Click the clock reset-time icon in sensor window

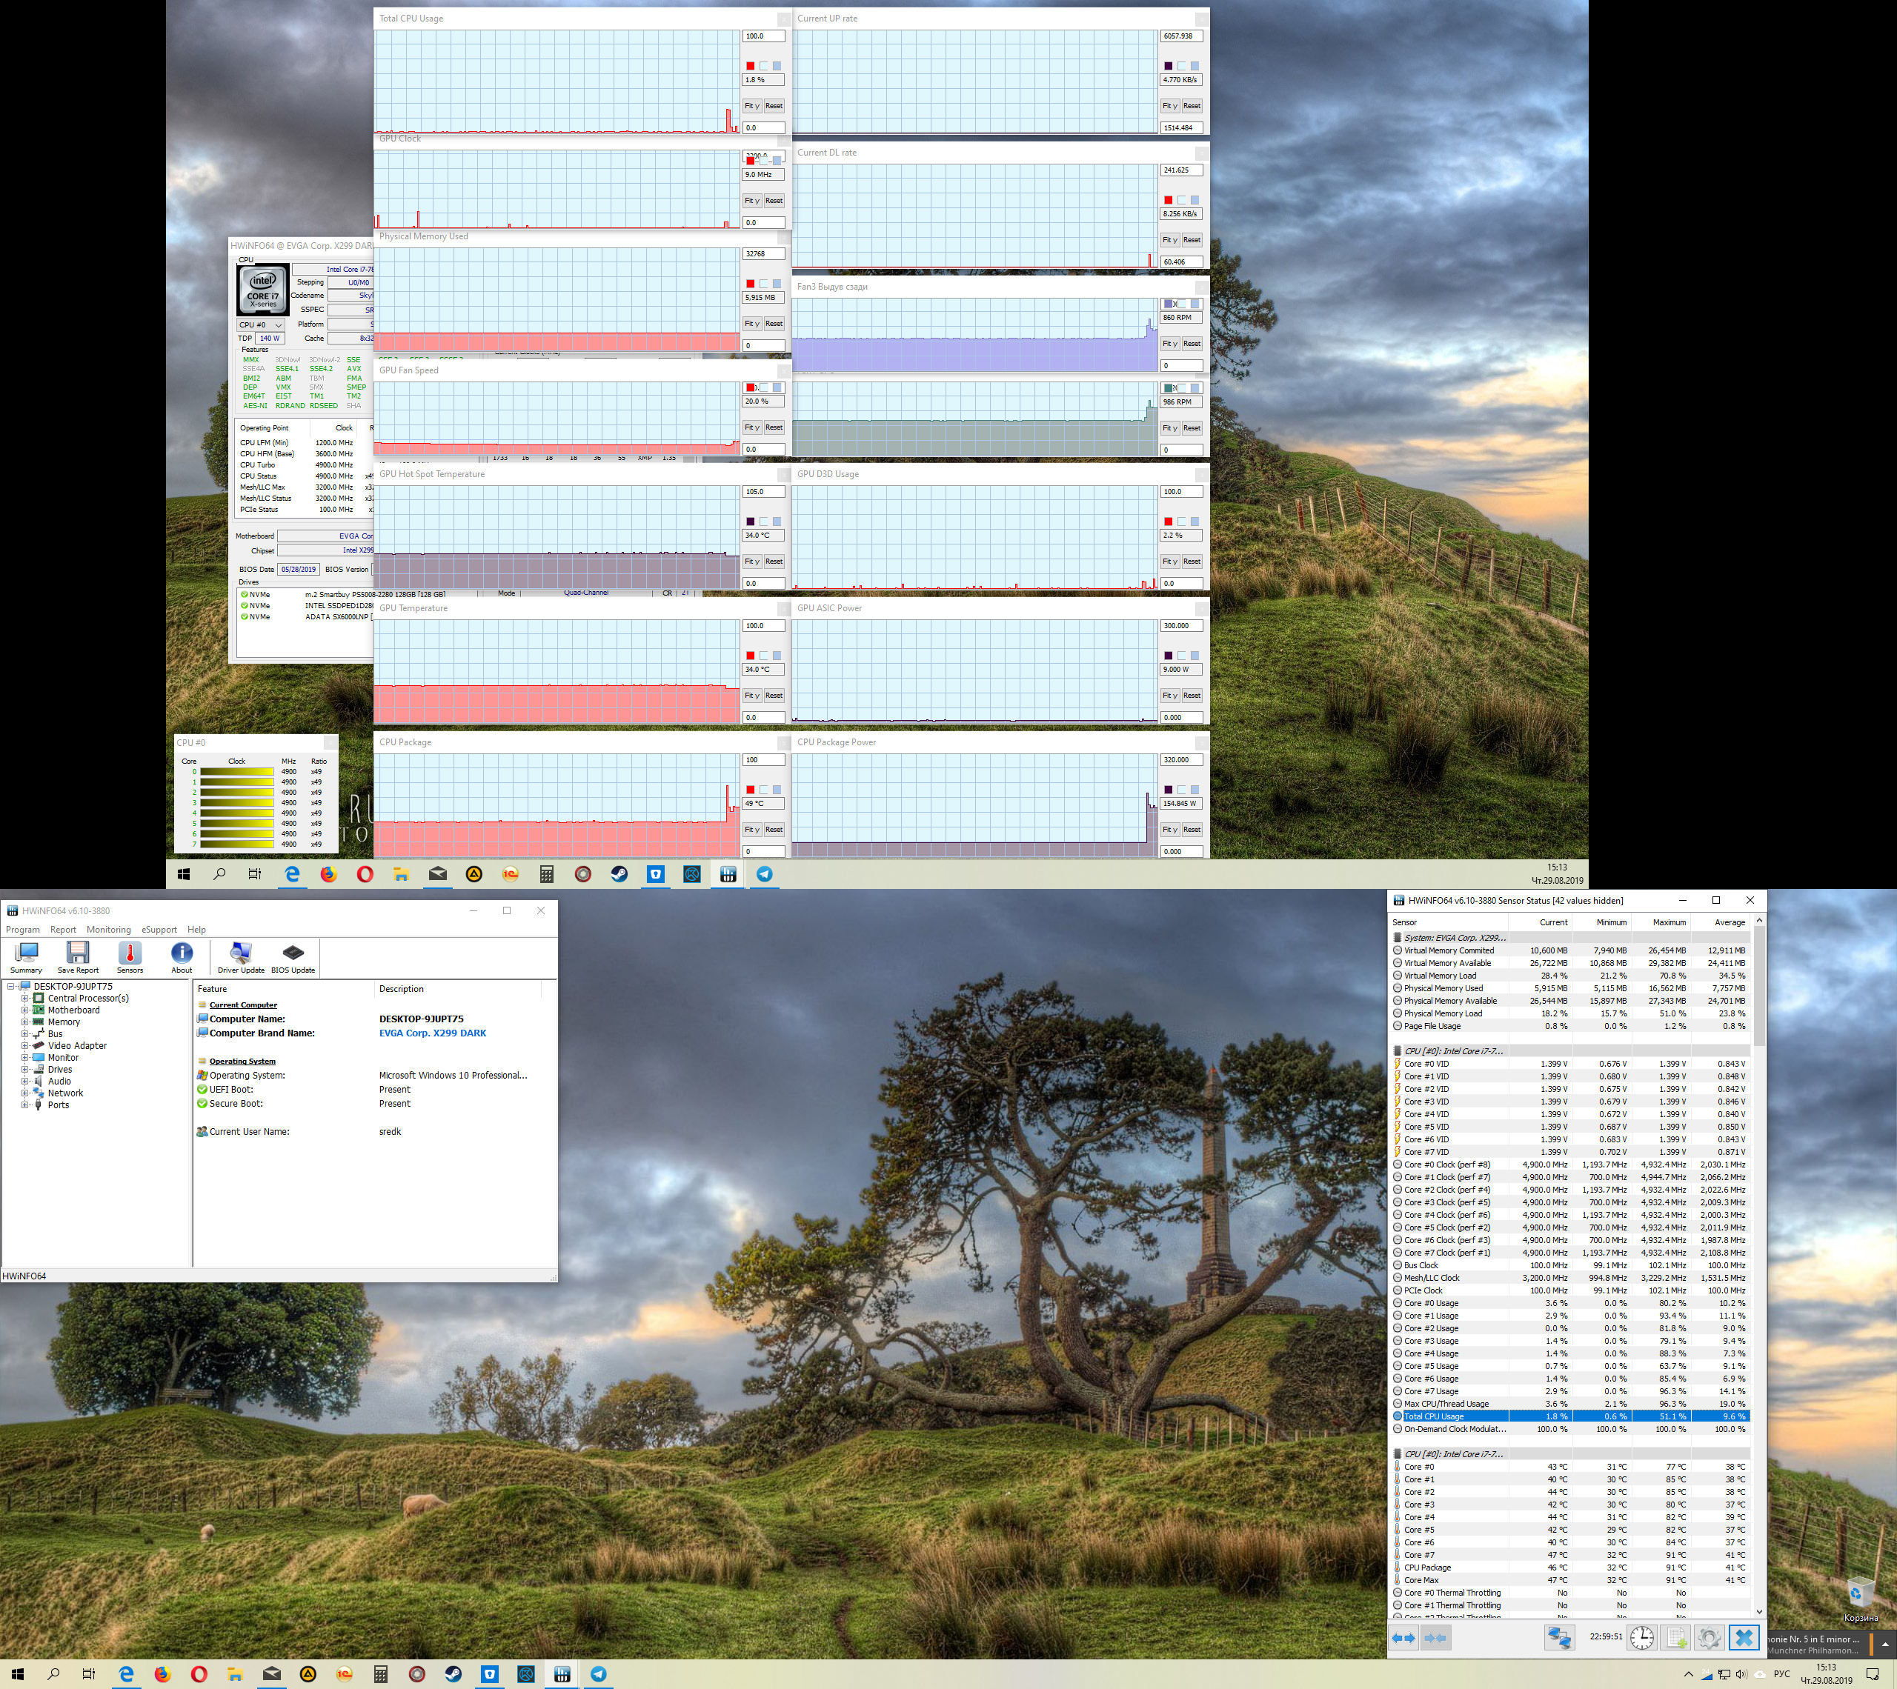click(x=1641, y=1638)
